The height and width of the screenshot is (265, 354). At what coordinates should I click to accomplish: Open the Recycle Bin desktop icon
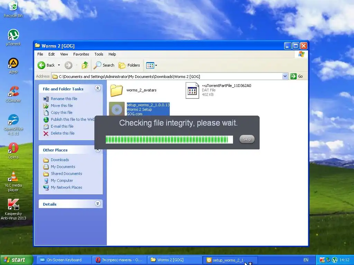tap(13, 9)
